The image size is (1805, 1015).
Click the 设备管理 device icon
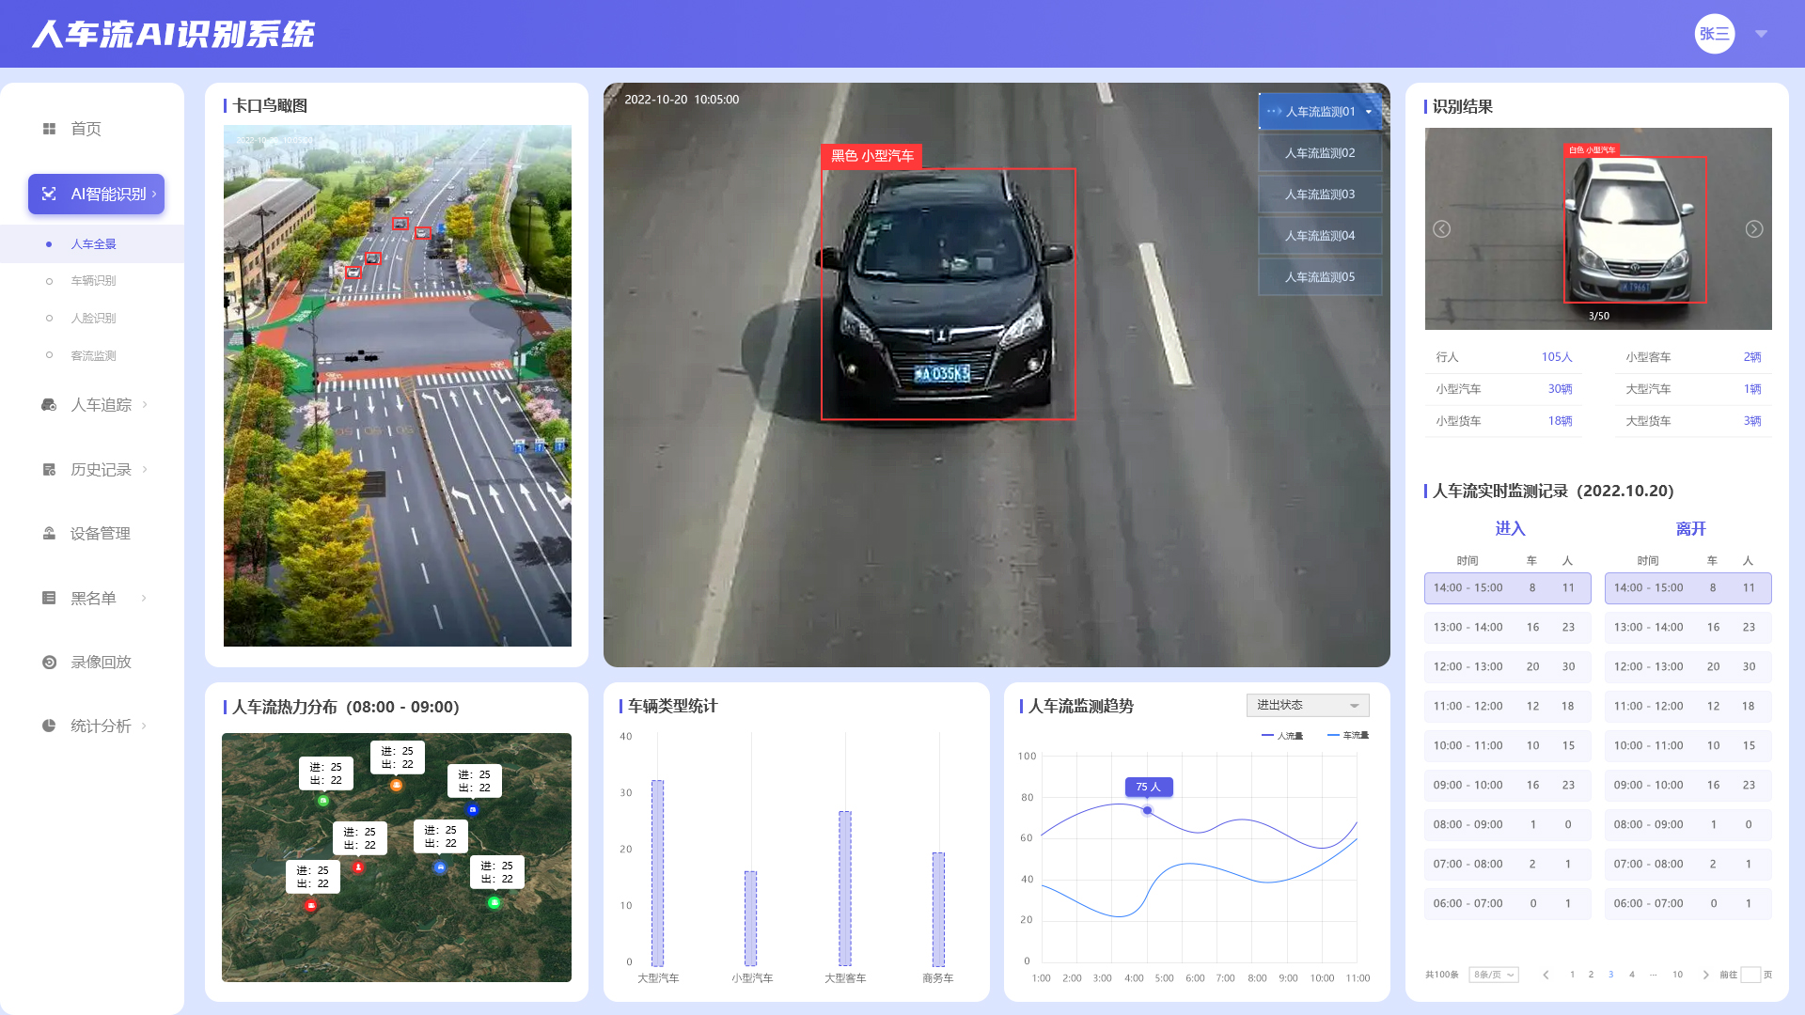49,534
